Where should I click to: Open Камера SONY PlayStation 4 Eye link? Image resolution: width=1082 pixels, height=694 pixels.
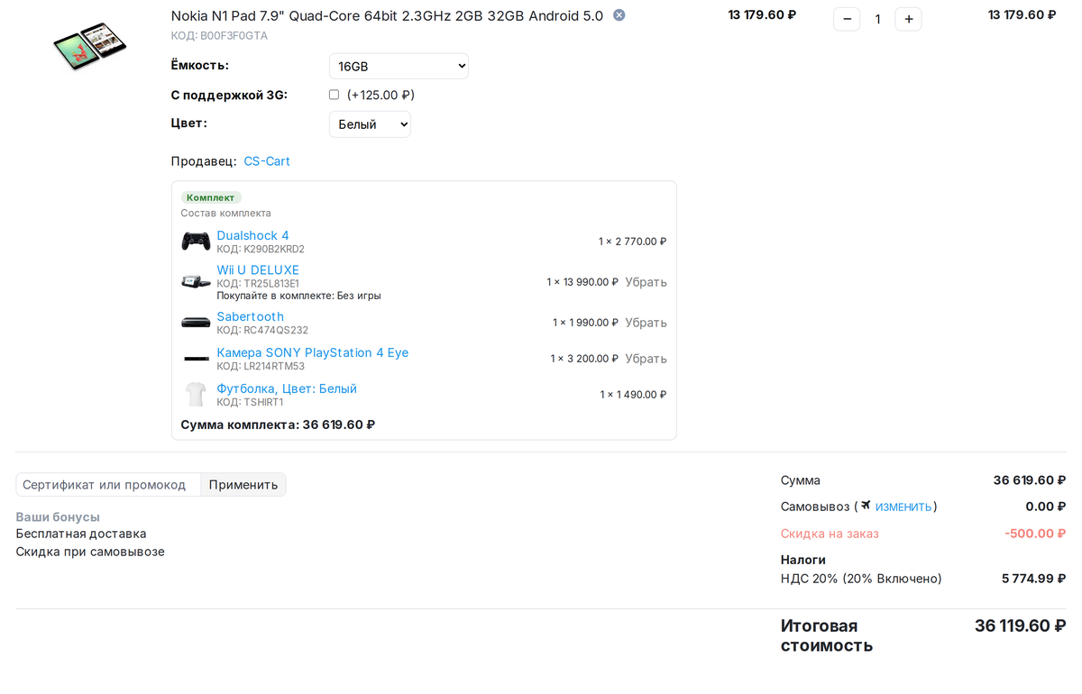pyautogui.click(x=312, y=352)
